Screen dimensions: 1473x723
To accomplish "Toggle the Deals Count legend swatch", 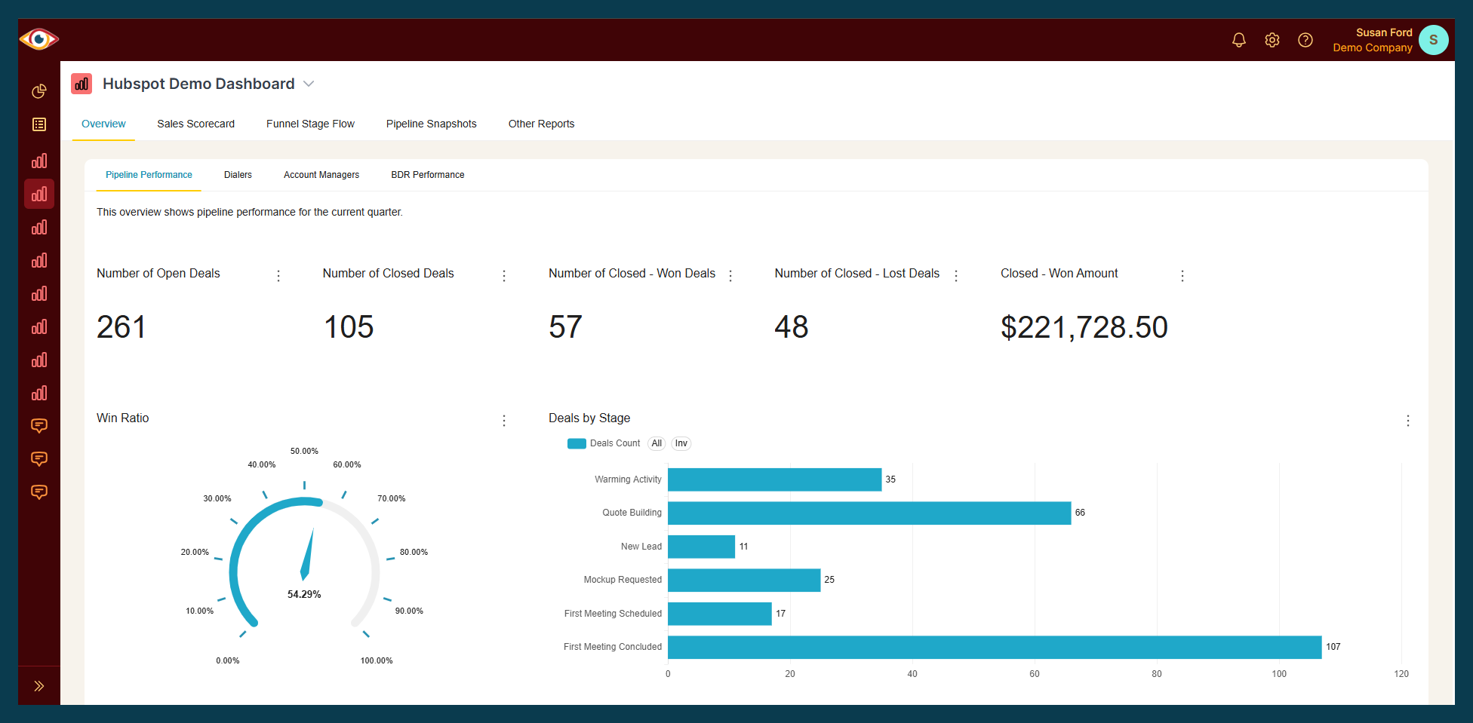I will click(577, 443).
